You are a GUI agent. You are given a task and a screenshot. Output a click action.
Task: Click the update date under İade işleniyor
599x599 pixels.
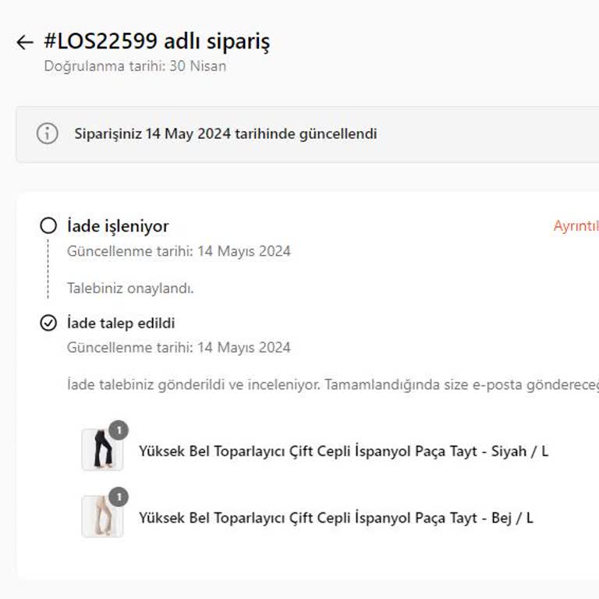point(179,251)
